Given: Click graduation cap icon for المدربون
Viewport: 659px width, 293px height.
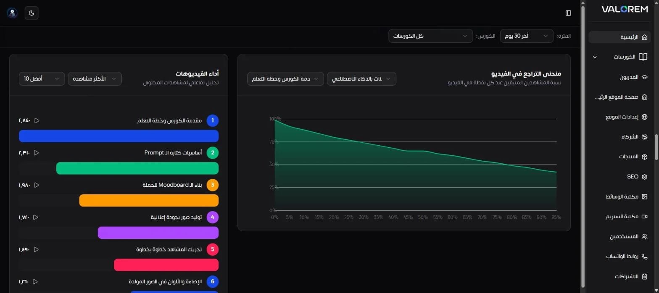Looking at the screenshot, I should pyautogui.click(x=645, y=77).
